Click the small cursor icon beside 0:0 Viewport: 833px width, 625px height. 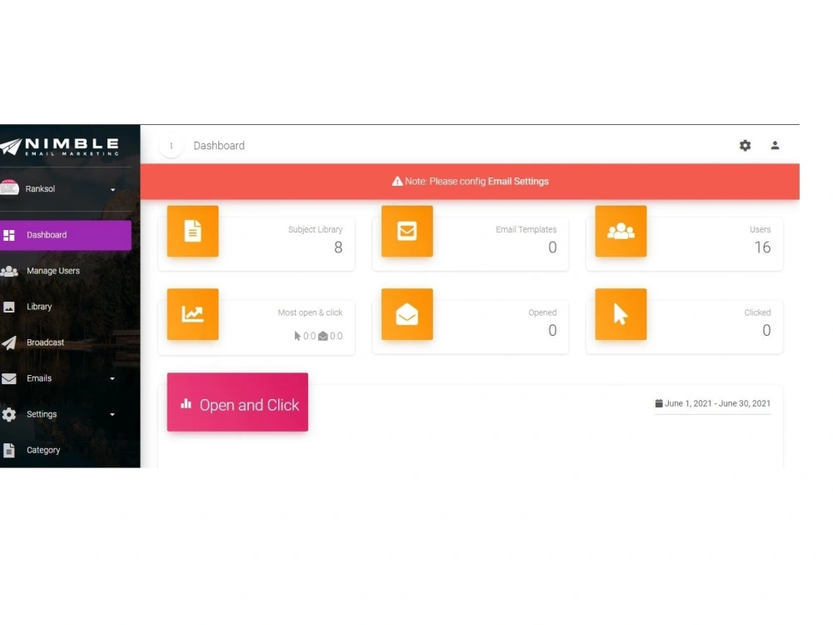tap(297, 336)
